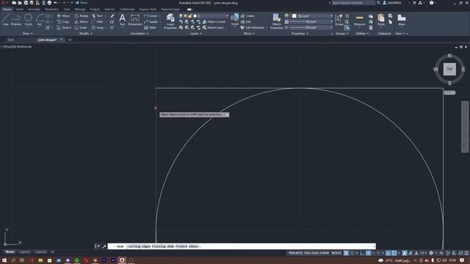Image resolution: width=470 pixels, height=264 pixels.
Task: Open the Manage ribbon tab
Action: point(80,10)
